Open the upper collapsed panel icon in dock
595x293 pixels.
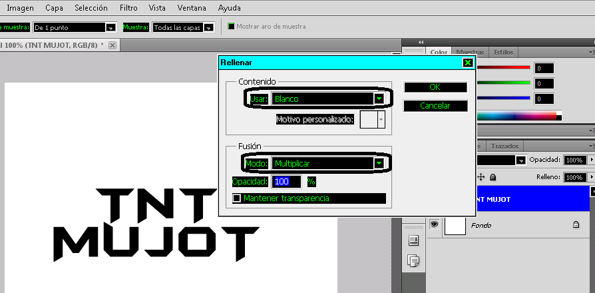[x=413, y=240]
